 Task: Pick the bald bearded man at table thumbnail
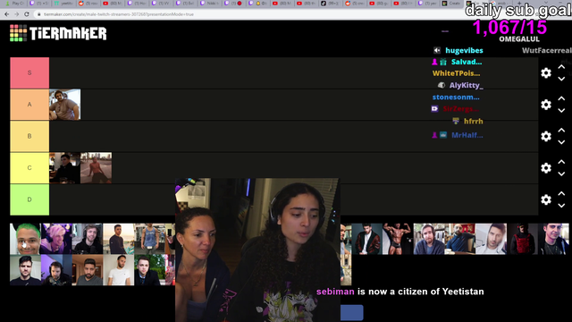460,239
